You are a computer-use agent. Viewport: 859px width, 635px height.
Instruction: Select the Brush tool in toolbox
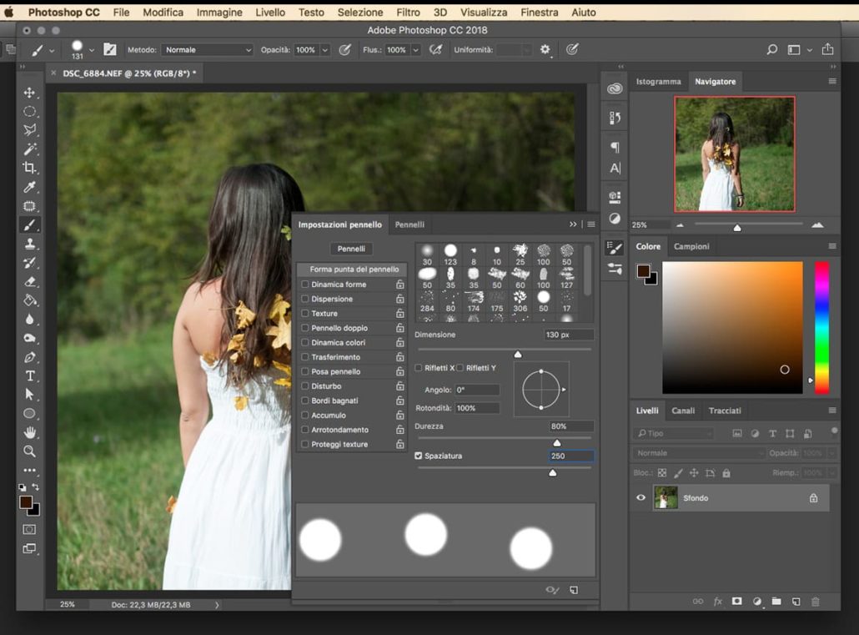click(29, 224)
